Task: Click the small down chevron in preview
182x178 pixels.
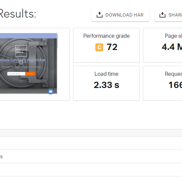Action: pos(21,82)
